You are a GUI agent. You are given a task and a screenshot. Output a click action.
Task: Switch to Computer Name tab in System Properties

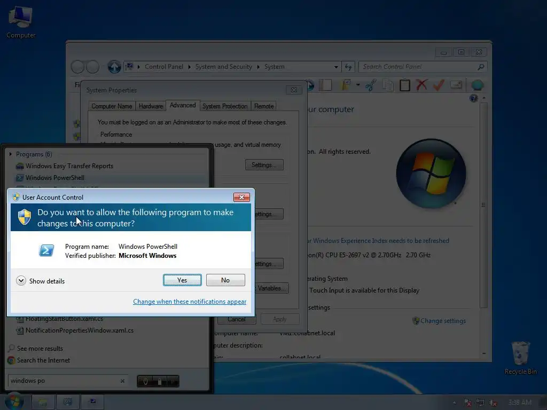click(112, 106)
